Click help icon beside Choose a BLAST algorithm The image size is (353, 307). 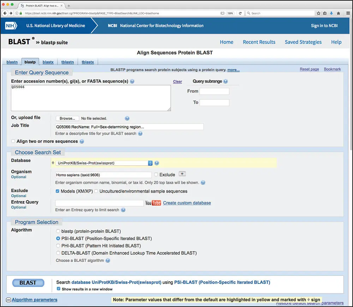108,261
